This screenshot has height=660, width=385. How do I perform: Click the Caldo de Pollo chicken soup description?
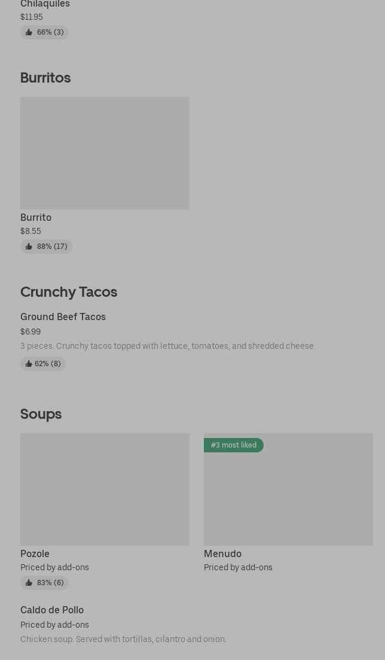[123, 639]
